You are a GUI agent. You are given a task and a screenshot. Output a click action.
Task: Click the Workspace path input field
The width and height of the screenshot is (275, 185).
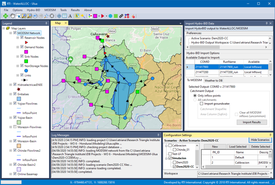point(233,173)
